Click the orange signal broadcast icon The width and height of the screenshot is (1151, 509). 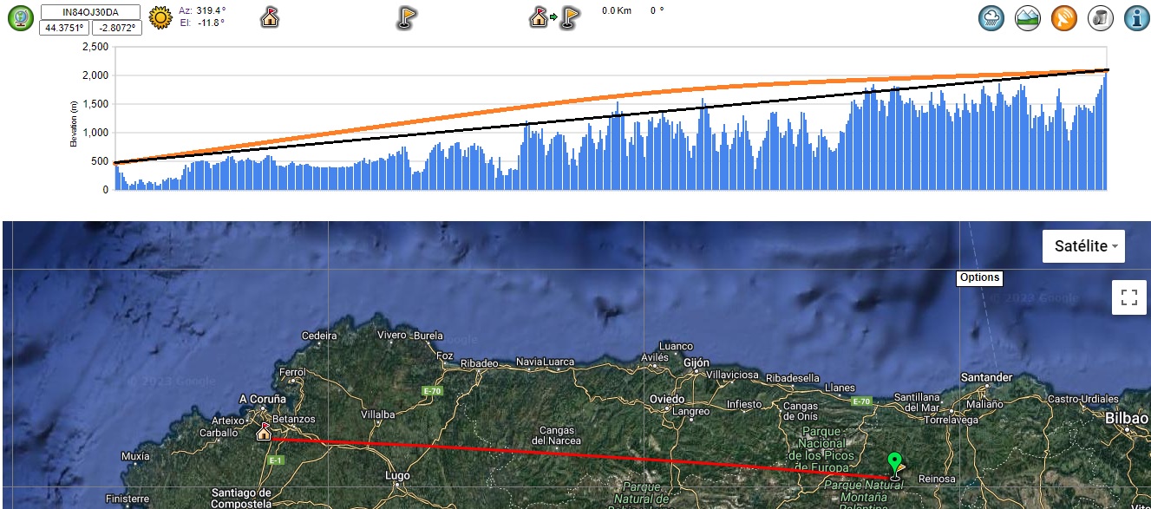1064,18
